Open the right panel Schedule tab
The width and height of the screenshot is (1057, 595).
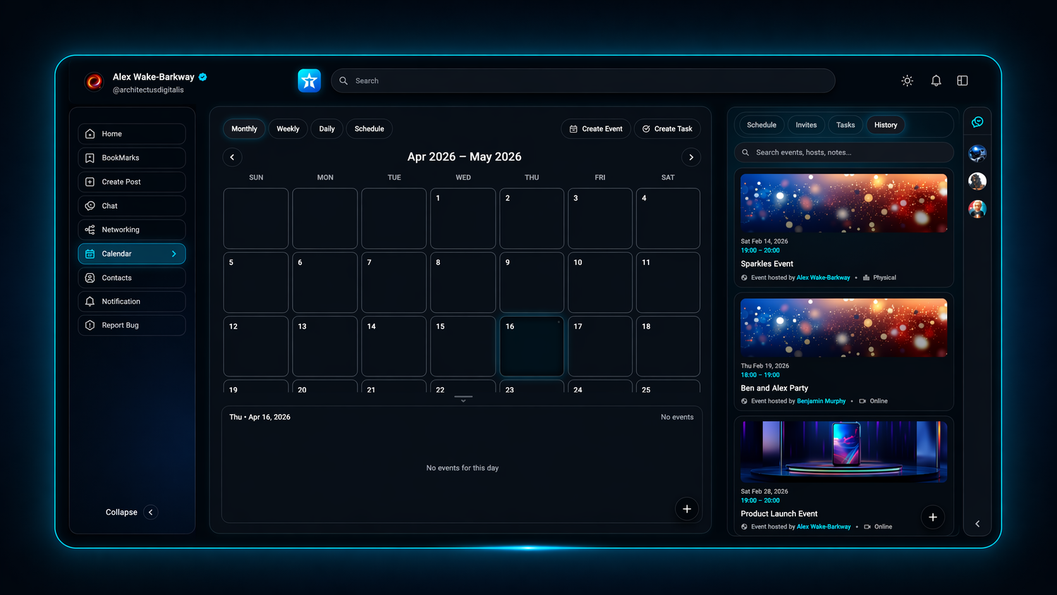pos(761,125)
